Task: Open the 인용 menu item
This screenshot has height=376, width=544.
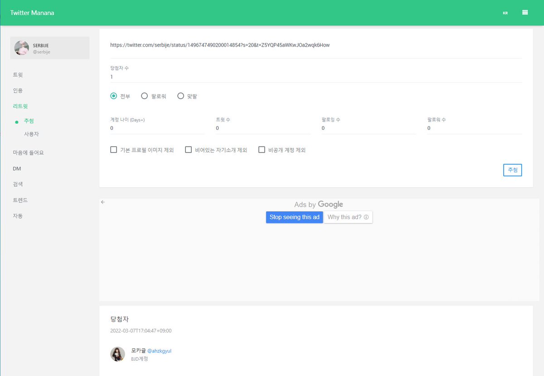Action: (18, 90)
